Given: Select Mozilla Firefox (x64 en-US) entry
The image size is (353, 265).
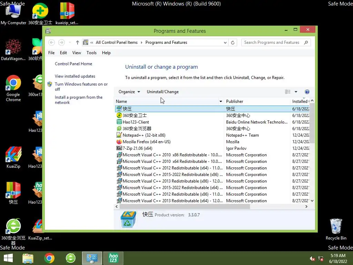Looking at the screenshot, I should [x=212, y=142].
